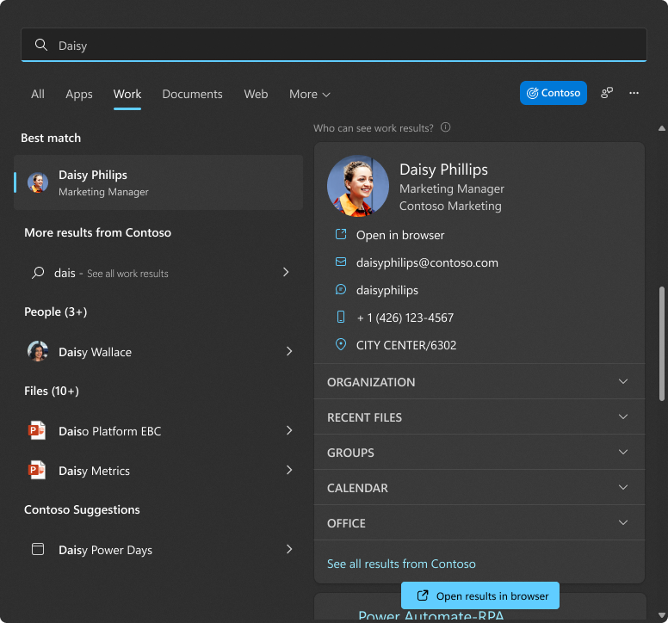The width and height of the screenshot is (668, 623).
Task: Open the people feedback icon next to Contoso
Action: pyautogui.click(x=607, y=93)
